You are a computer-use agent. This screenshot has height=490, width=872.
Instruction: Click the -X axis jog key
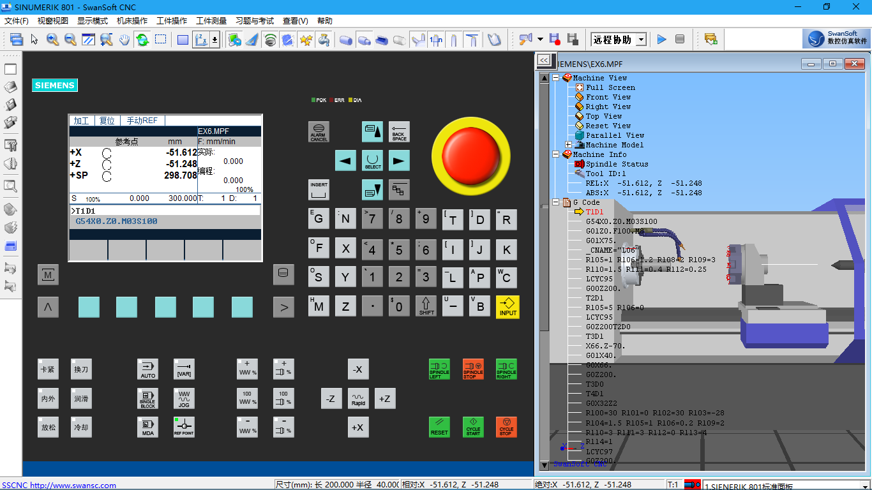coord(358,369)
